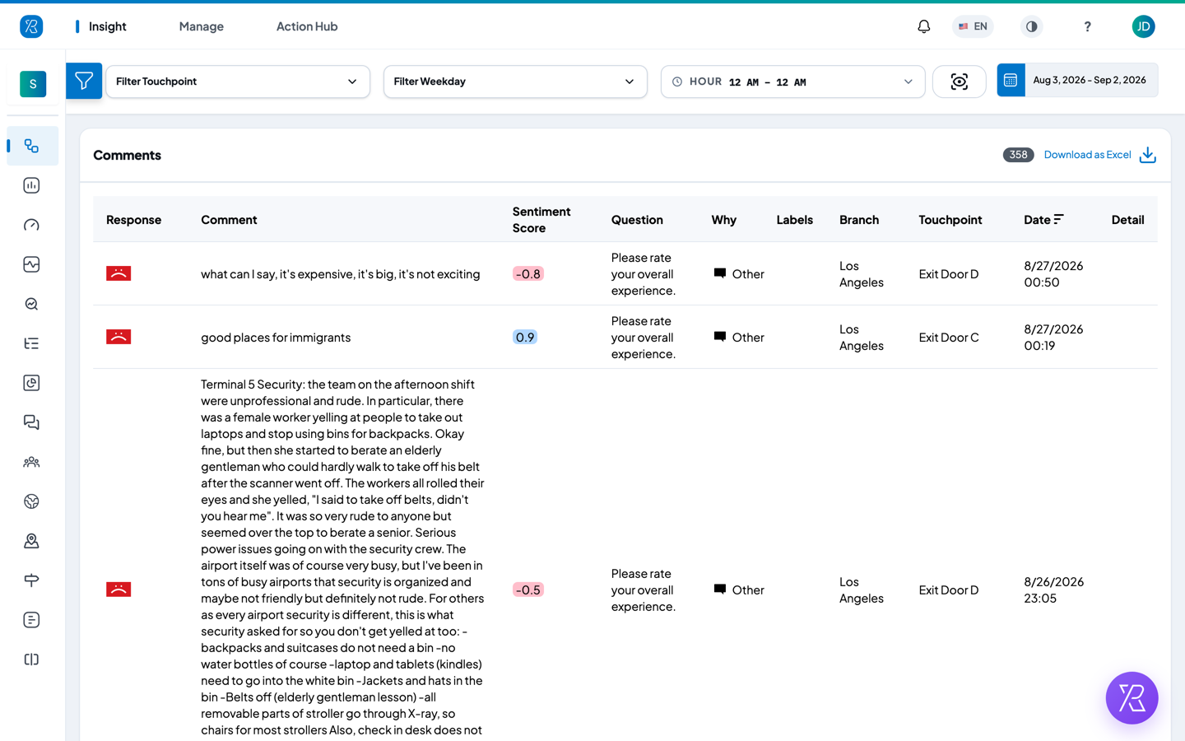Open the bar chart sidebar icon

tap(32, 185)
